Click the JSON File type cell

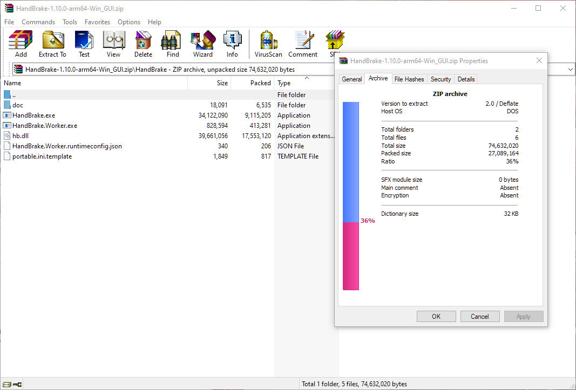[x=290, y=146]
